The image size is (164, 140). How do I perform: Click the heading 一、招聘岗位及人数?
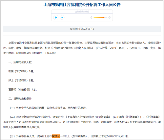click(20, 62)
